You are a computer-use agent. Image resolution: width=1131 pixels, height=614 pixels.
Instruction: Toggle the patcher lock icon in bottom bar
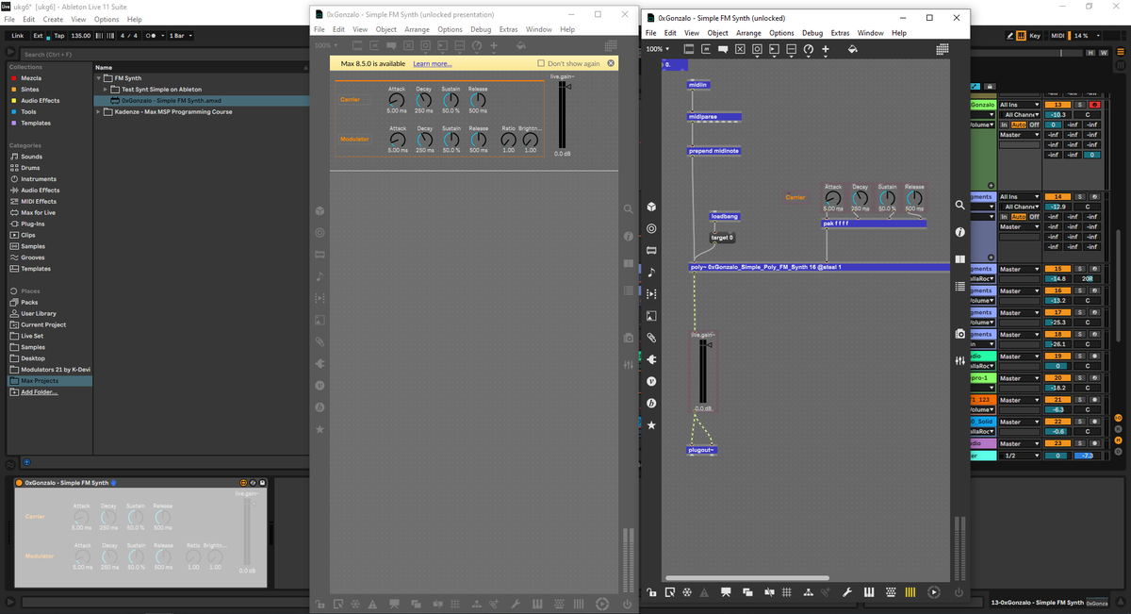651,592
